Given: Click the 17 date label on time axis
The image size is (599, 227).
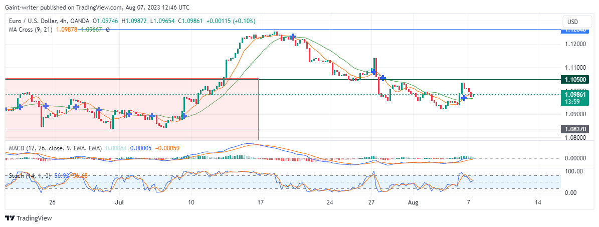Looking at the screenshot, I should click(261, 202).
